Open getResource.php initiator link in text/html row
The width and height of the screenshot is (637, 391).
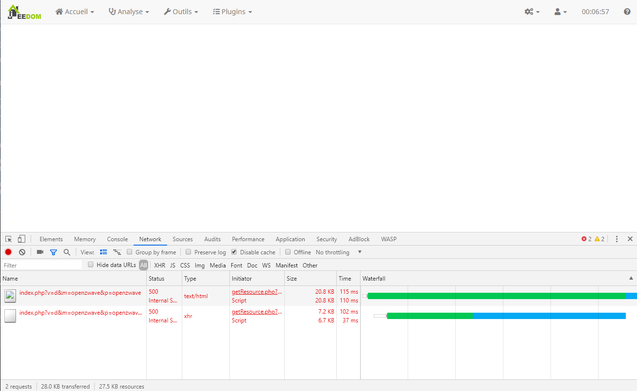tap(257, 292)
